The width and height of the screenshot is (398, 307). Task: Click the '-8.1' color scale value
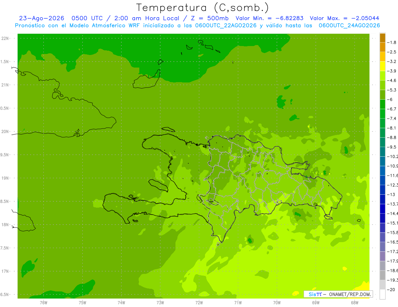tap(392, 128)
